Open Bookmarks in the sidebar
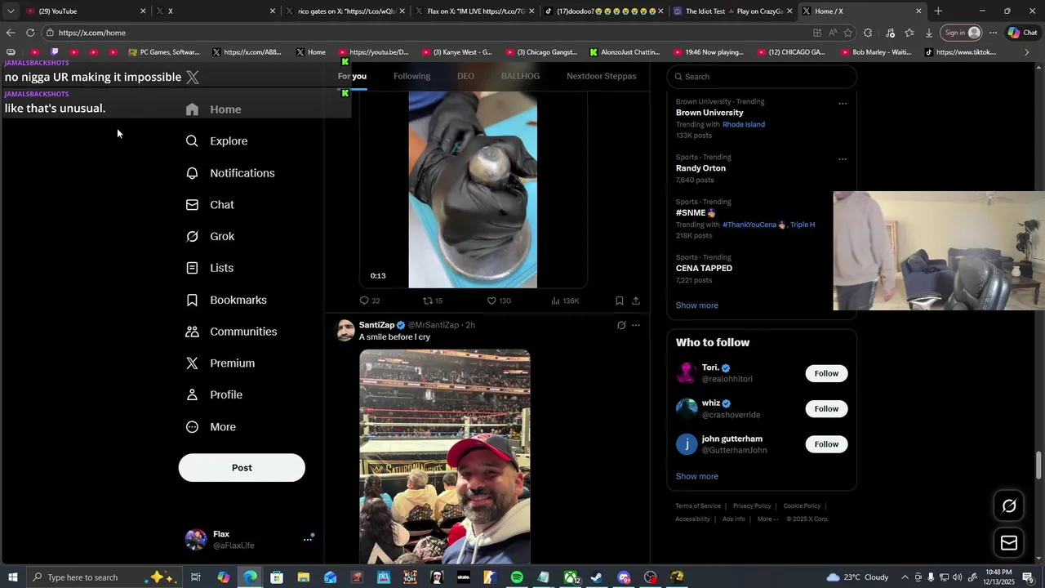 pyautogui.click(x=226, y=300)
